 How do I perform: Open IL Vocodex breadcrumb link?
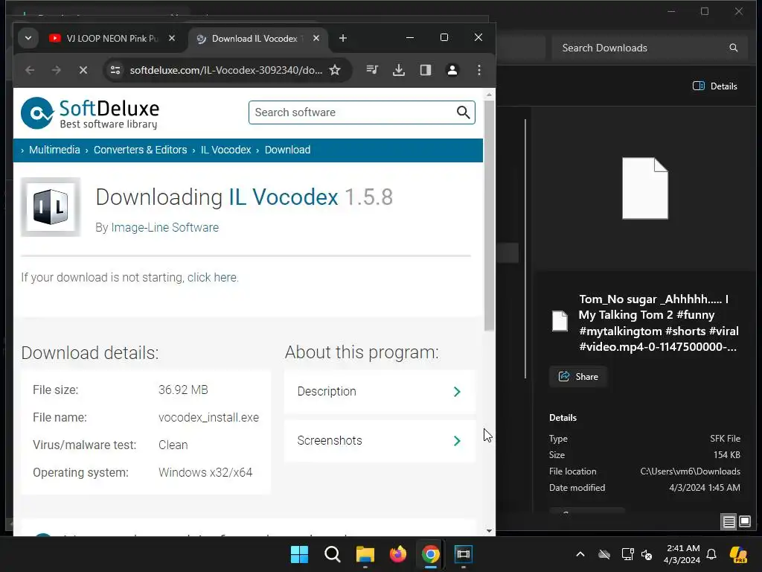coord(226,150)
